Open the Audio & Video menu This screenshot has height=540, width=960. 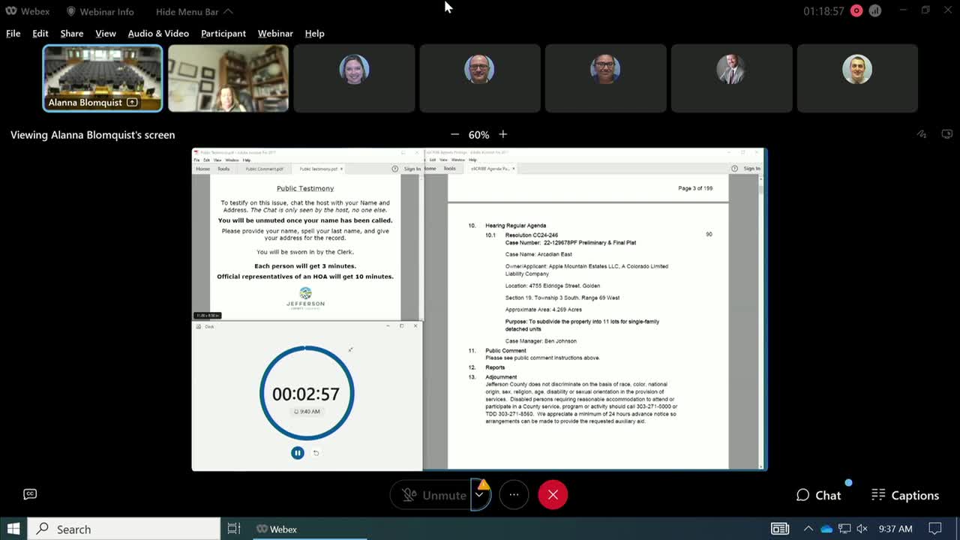click(158, 33)
